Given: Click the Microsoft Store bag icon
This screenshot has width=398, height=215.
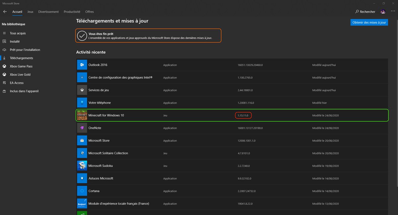Looking at the screenshot, I should 82,140.
